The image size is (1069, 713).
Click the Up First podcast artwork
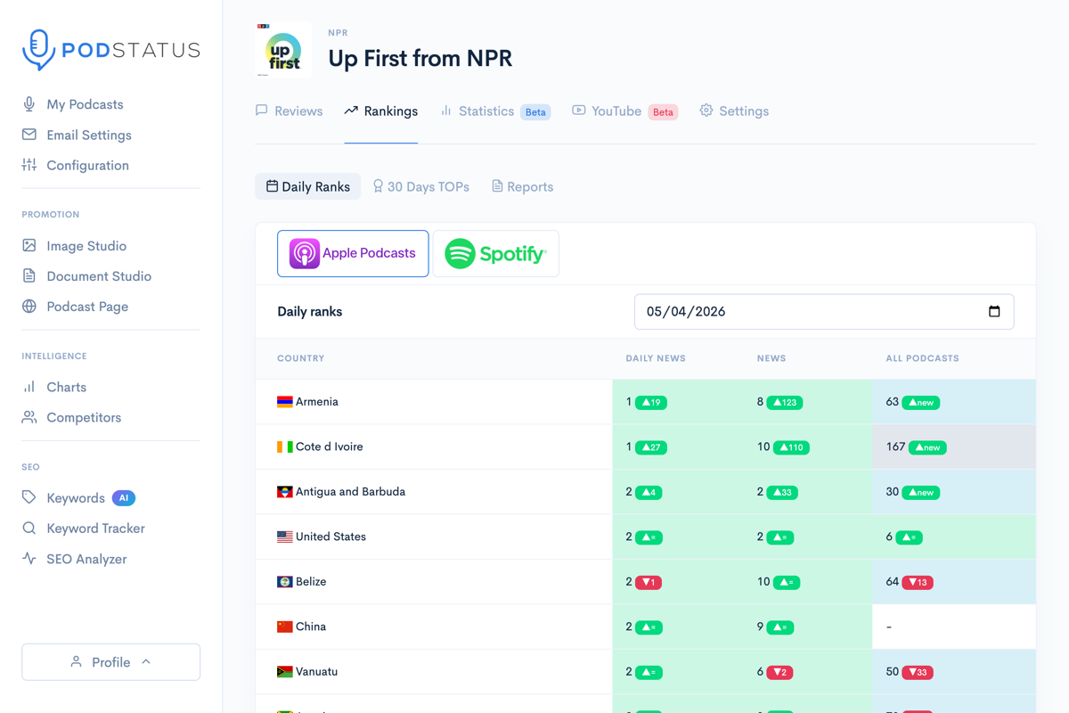click(x=282, y=50)
